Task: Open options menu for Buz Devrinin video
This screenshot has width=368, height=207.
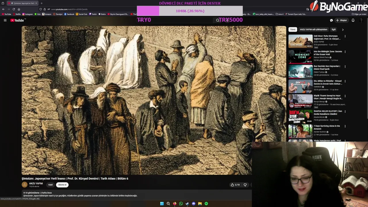Action: 345,66
